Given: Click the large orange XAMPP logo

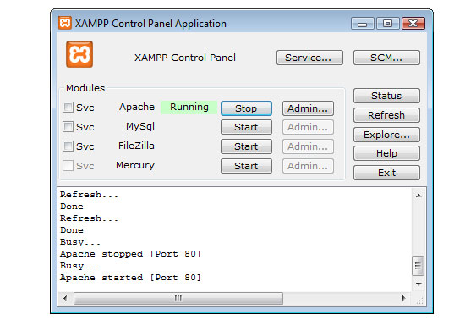Looking at the screenshot, I should tap(79, 54).
